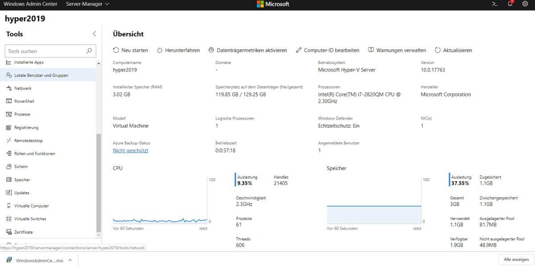
Task: Click the Nicht geschützt Azure Backup link
Action: coord(130,151)
